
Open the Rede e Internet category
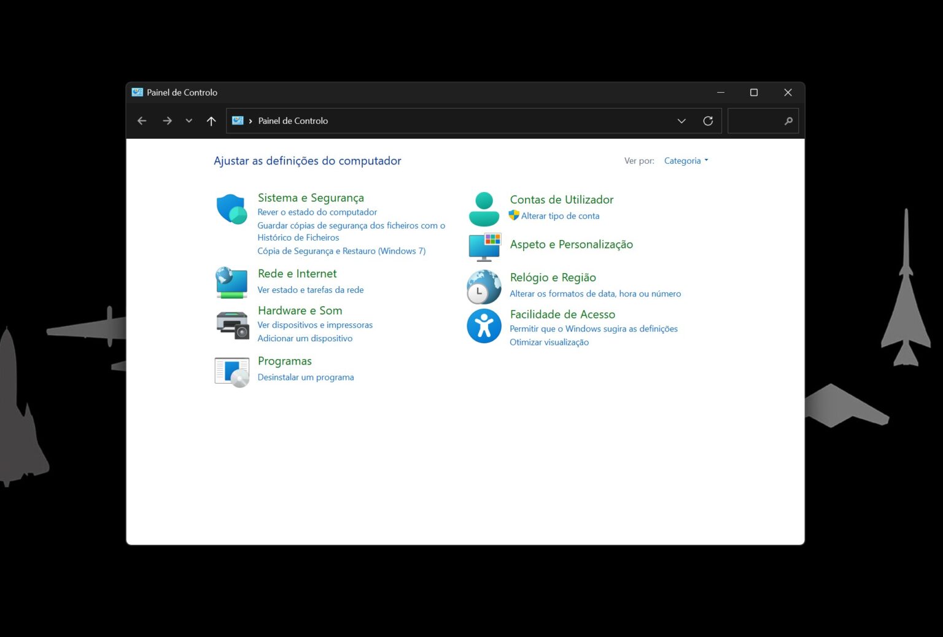297,274
